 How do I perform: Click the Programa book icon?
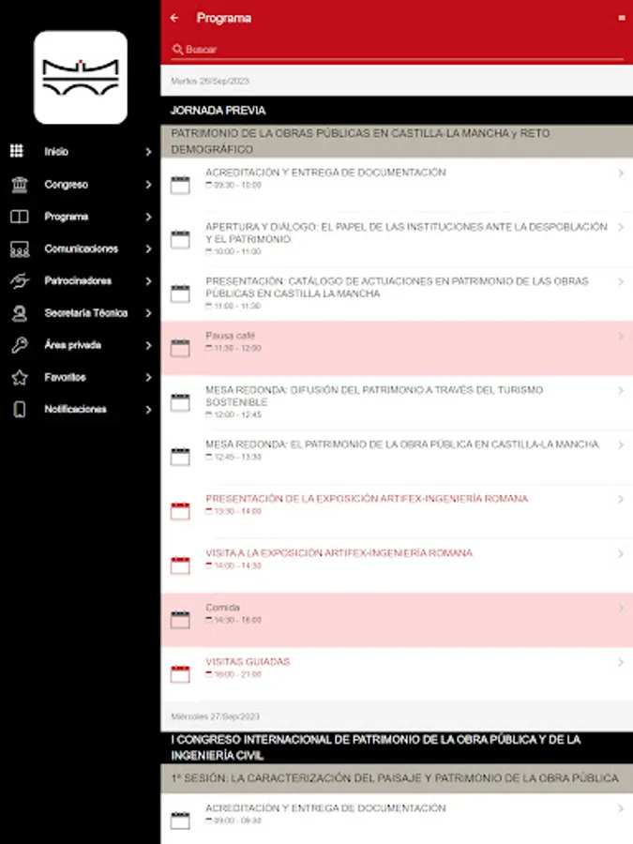coord(20,217)
